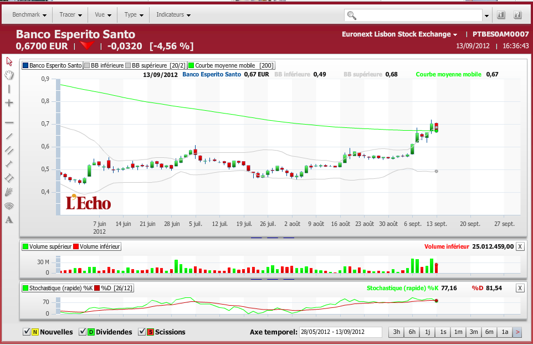Screen dimensions: 533x345
Task: Select the Fibonacci arcs tool
Action: (9, 206)
